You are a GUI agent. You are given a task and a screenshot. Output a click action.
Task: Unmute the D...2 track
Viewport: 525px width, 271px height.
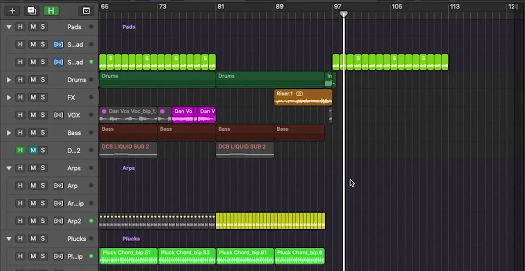33,150
